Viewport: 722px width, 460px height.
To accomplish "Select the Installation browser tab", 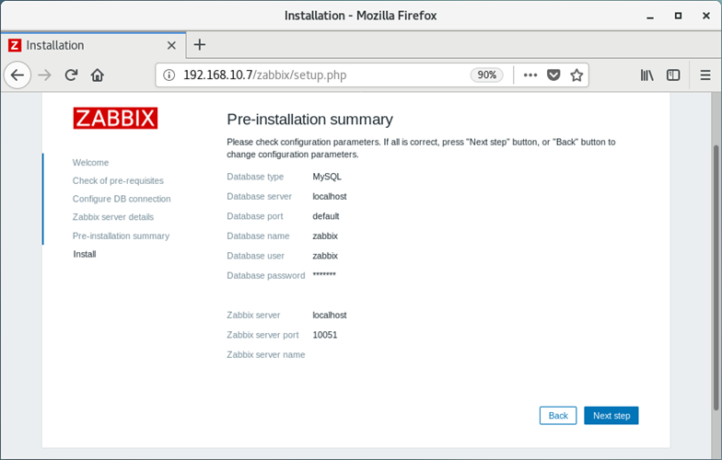I will tap(93, 45).
